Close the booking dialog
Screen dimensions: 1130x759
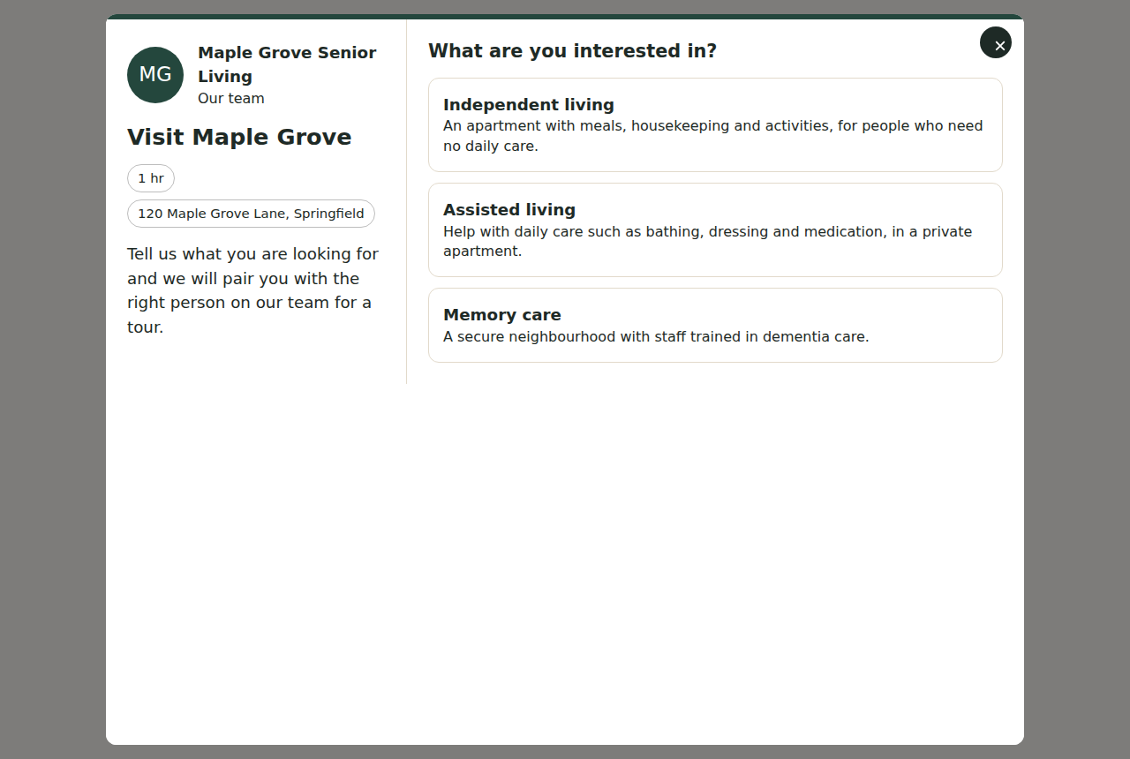click(996, 42)
